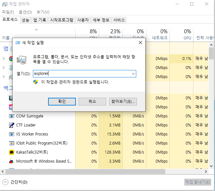Toggle sort order arrow above name column
The image size is (215, 191).
pyautogui.click(x=36, y=30)
